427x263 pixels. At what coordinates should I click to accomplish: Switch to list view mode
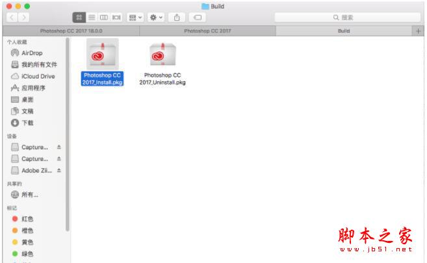tap(92, 18)
